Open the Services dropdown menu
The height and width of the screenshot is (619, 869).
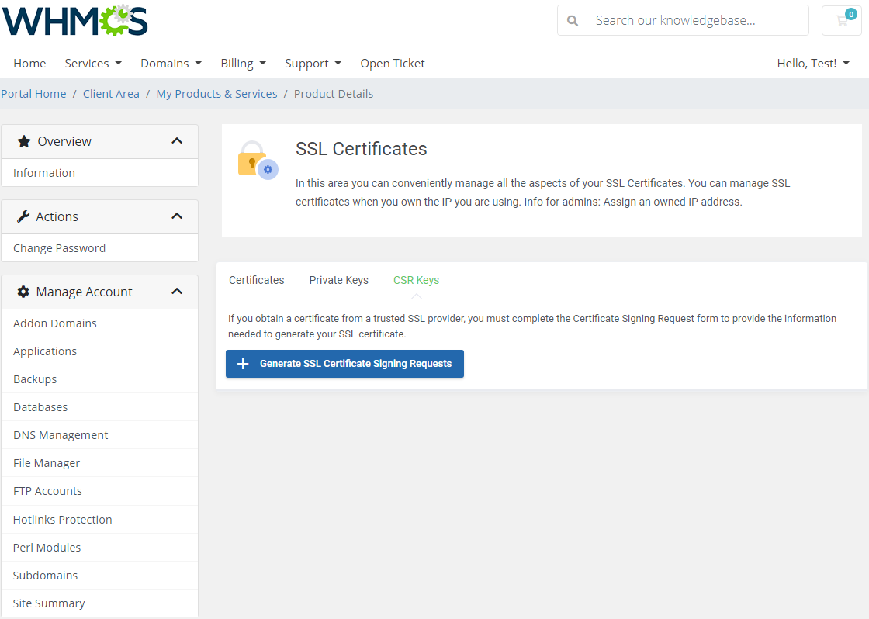click(93, 63)
